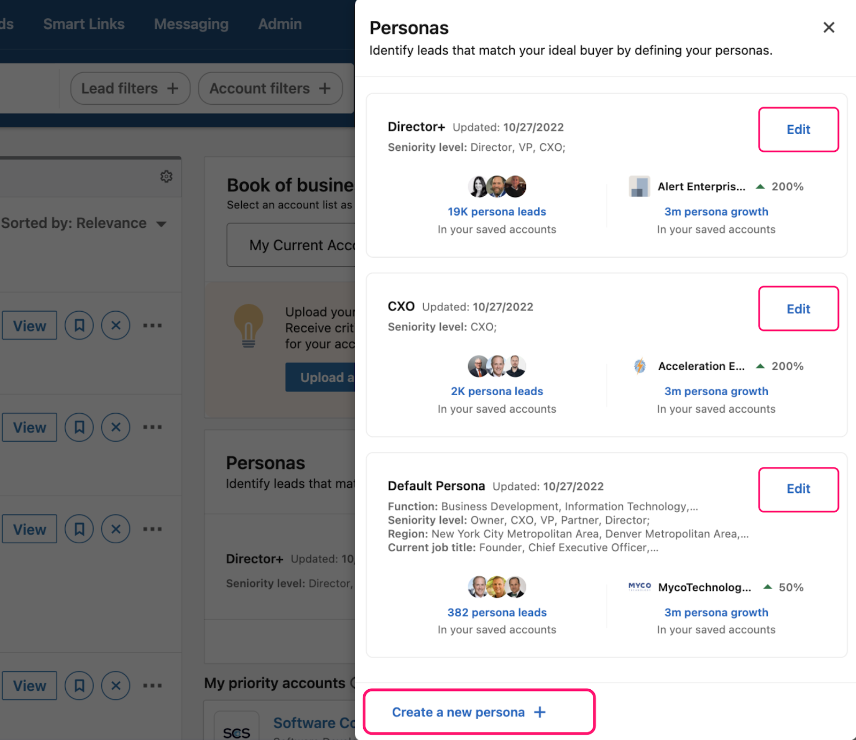856x740 pixels.
Task: Open the settings gear above the lead list
Action: pyautogui.click(x=166, y=176)
